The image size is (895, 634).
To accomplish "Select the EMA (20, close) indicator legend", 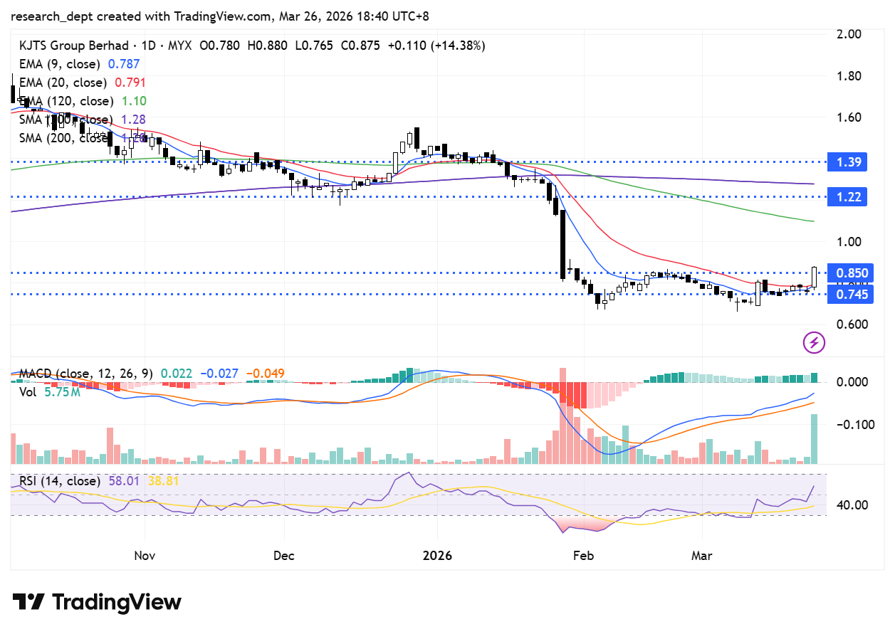I will pyautogui.click(x=64, y=83).
